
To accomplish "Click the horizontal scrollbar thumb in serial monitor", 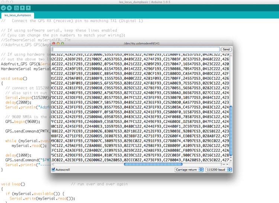I will pyautogui.click(x=153, y=164).
